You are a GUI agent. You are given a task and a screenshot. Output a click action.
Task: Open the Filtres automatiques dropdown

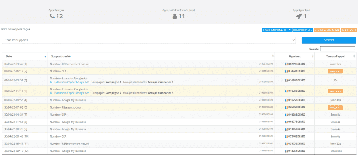(277, 30)
